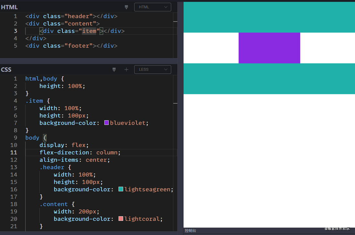This screenshot has width=355, height=235.
Task: Click the divider bar between HTML and CSS panels
Action: (89, 61)
